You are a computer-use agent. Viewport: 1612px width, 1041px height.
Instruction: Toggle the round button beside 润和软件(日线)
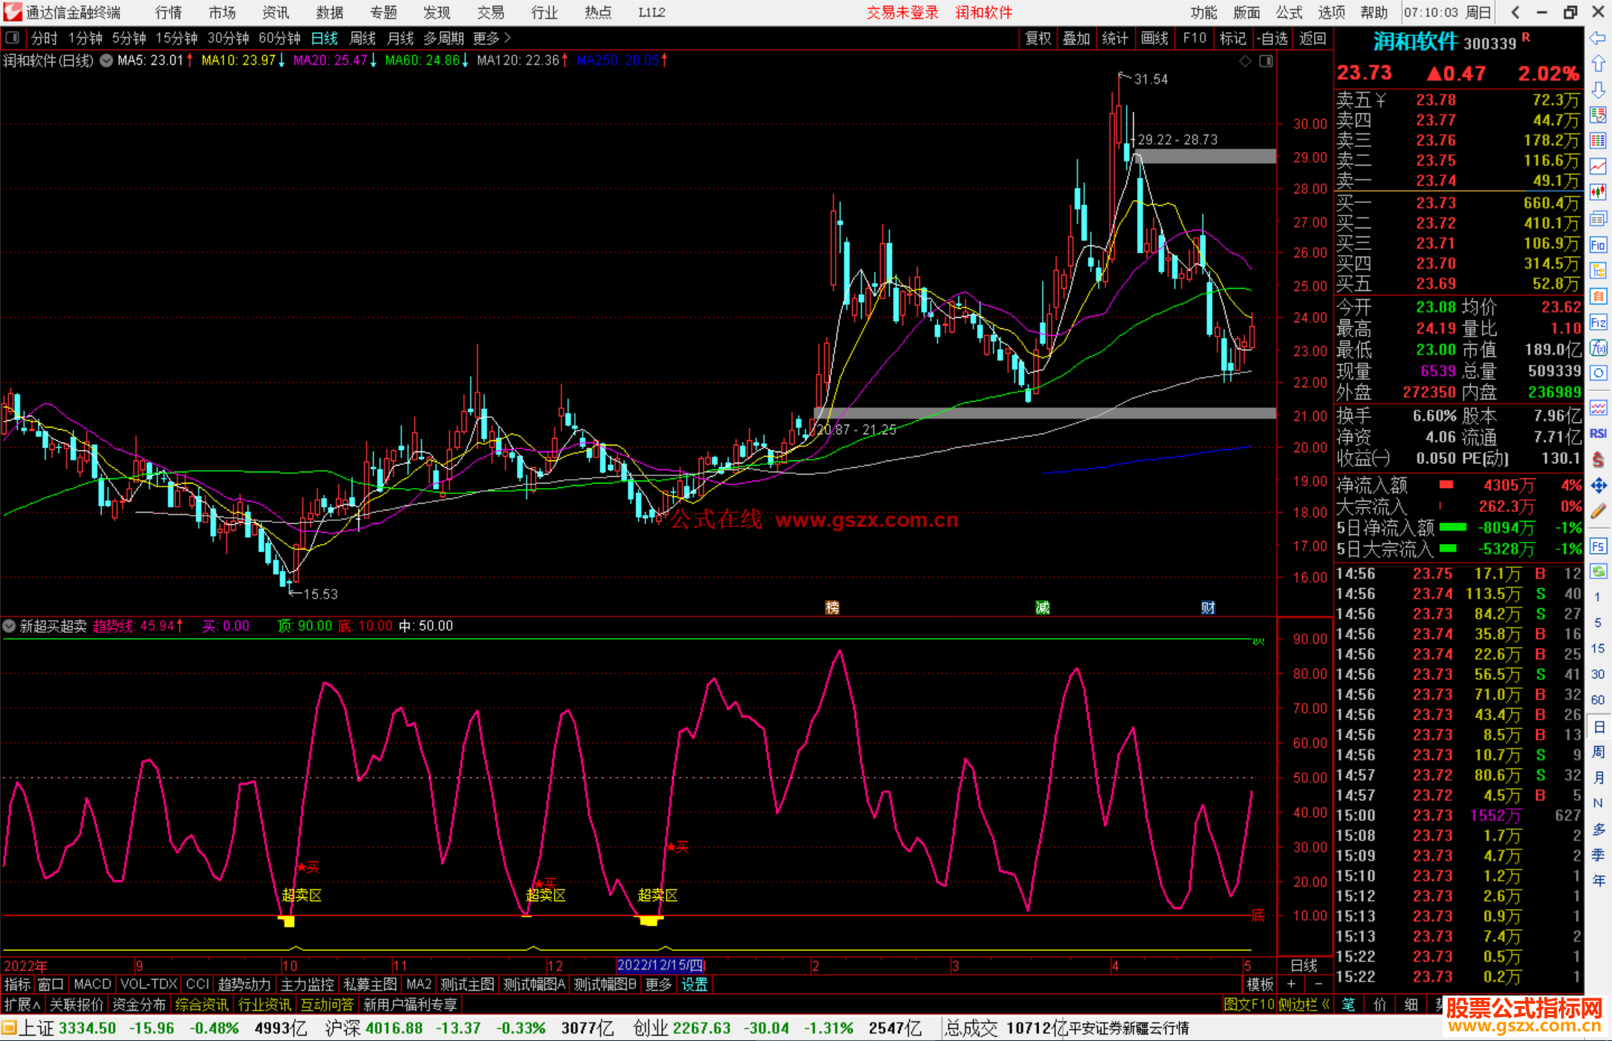[107, 60]
